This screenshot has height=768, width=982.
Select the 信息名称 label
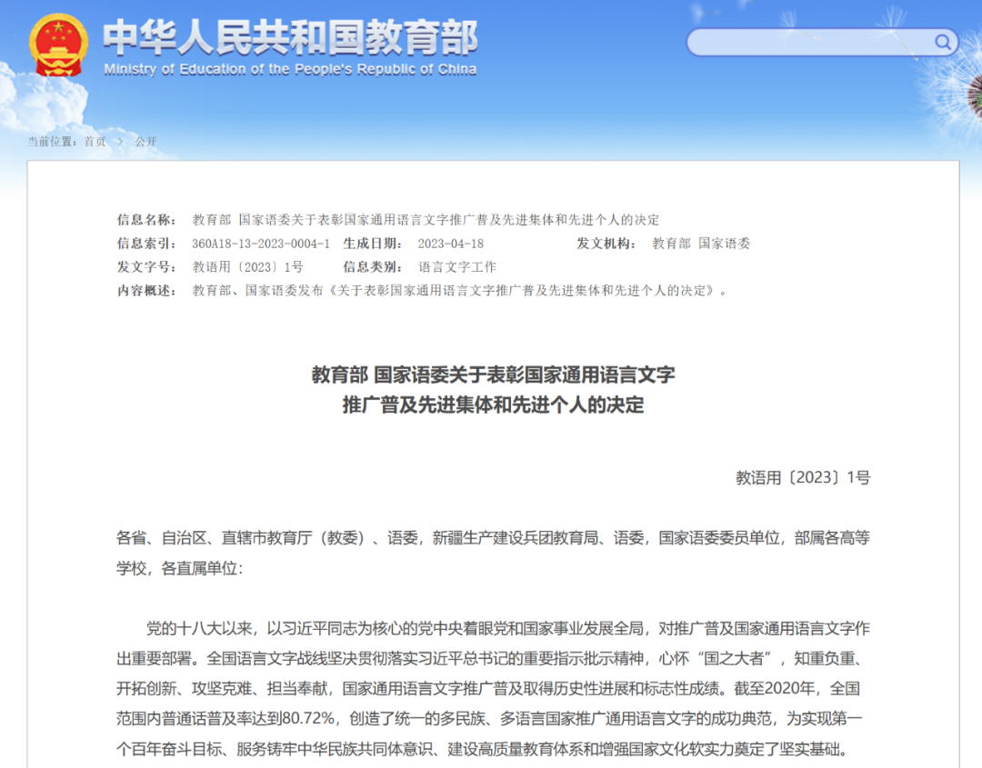(x=146, y=220)
